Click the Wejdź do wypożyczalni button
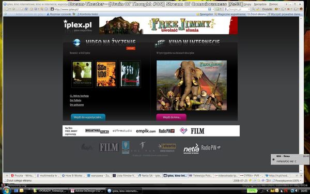Viewport: 310px width, 194px height. [88, 117]
